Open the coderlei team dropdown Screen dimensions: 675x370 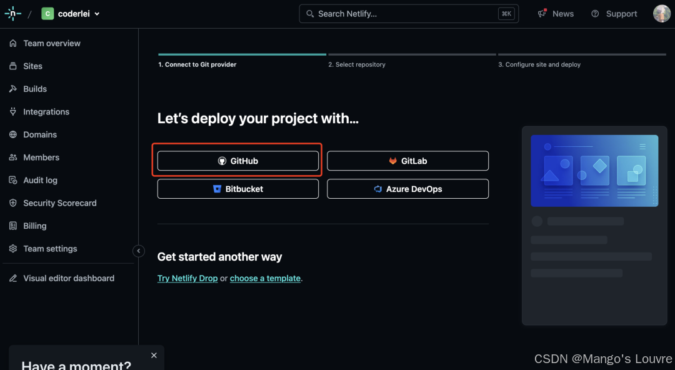[x=71, y=14]
